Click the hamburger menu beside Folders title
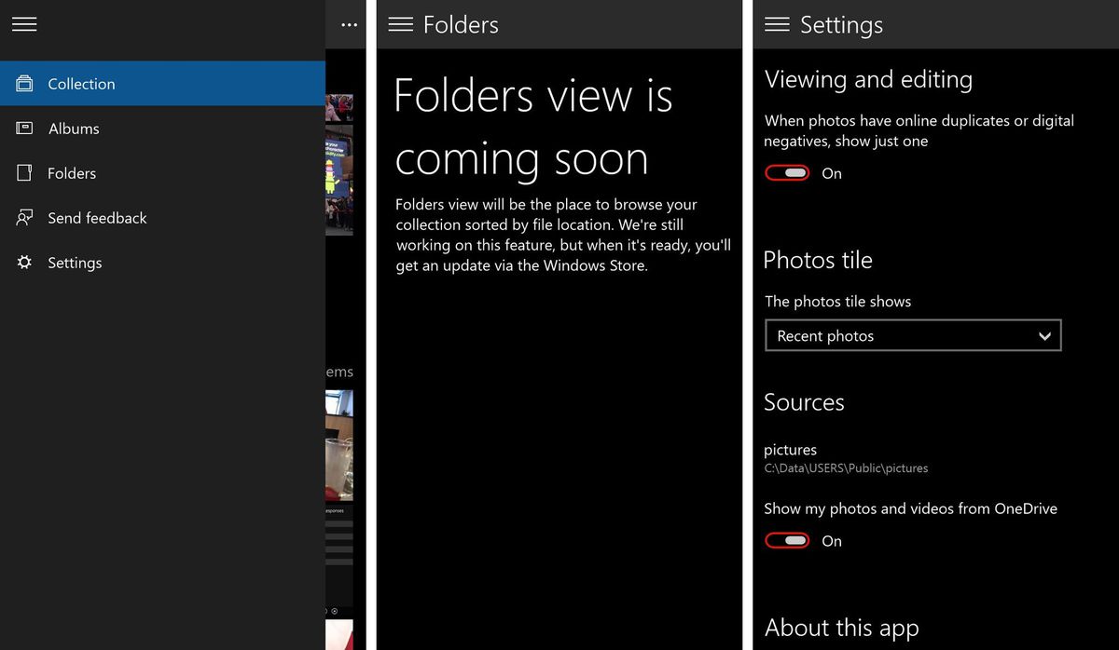Image resolution: width=1119 pixels, height=650 pixels. coord(399,24)
